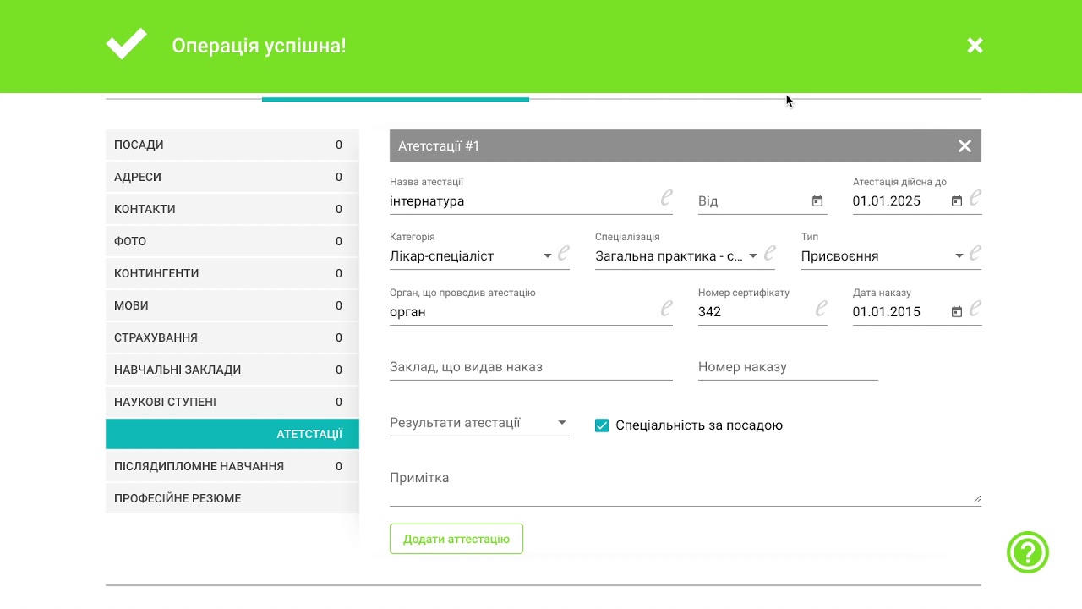
Task: Click the Дата наказу date value
Action: coord(887,312)
